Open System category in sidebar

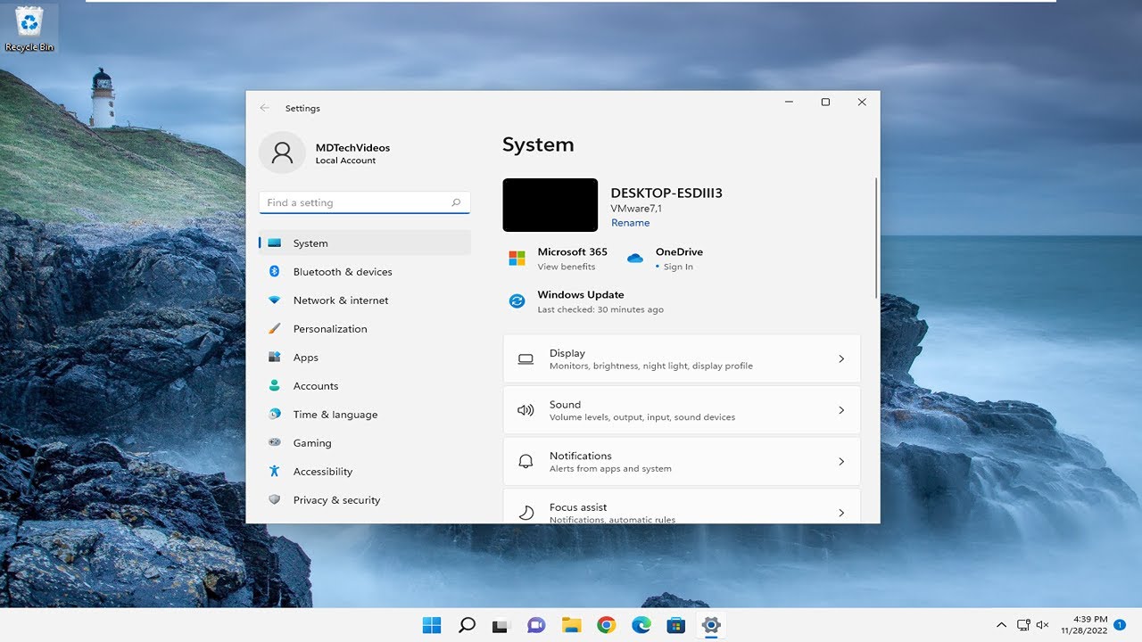point(365,243)
